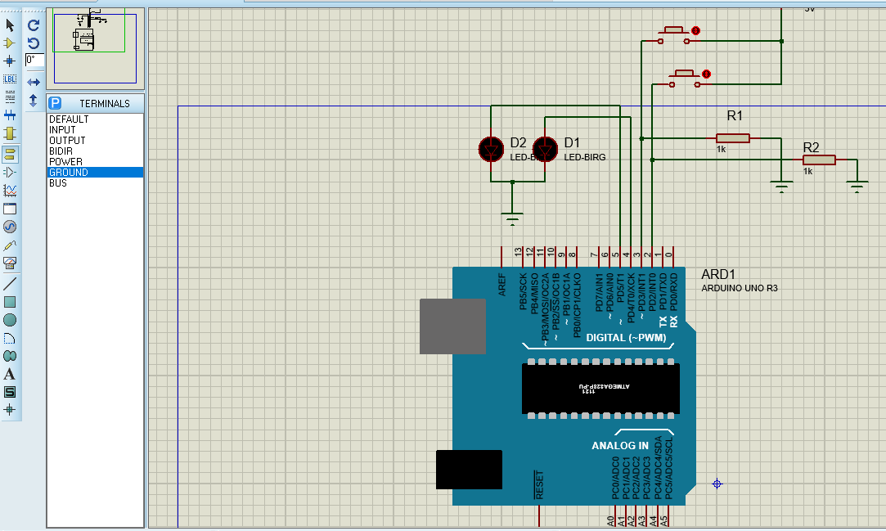The width and height of the screenshot is (886, 531).
Task: Click the X-mirror horizontal flip icon
Action: pyautogui.click(x=34, y=83)
